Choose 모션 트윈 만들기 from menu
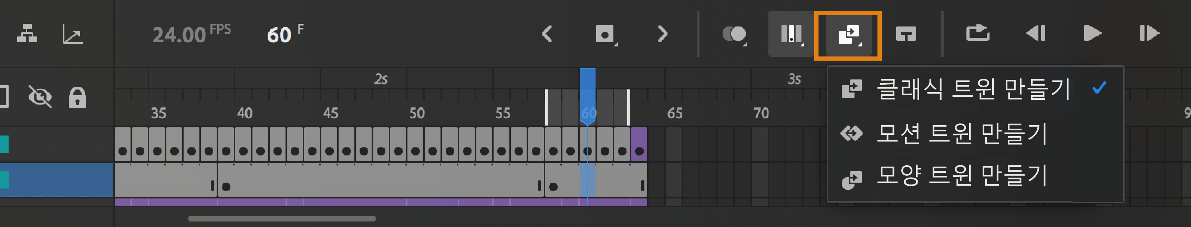The width and height of the screenshot is (1191, 227). pyautogui.click(x=962, y=133)
